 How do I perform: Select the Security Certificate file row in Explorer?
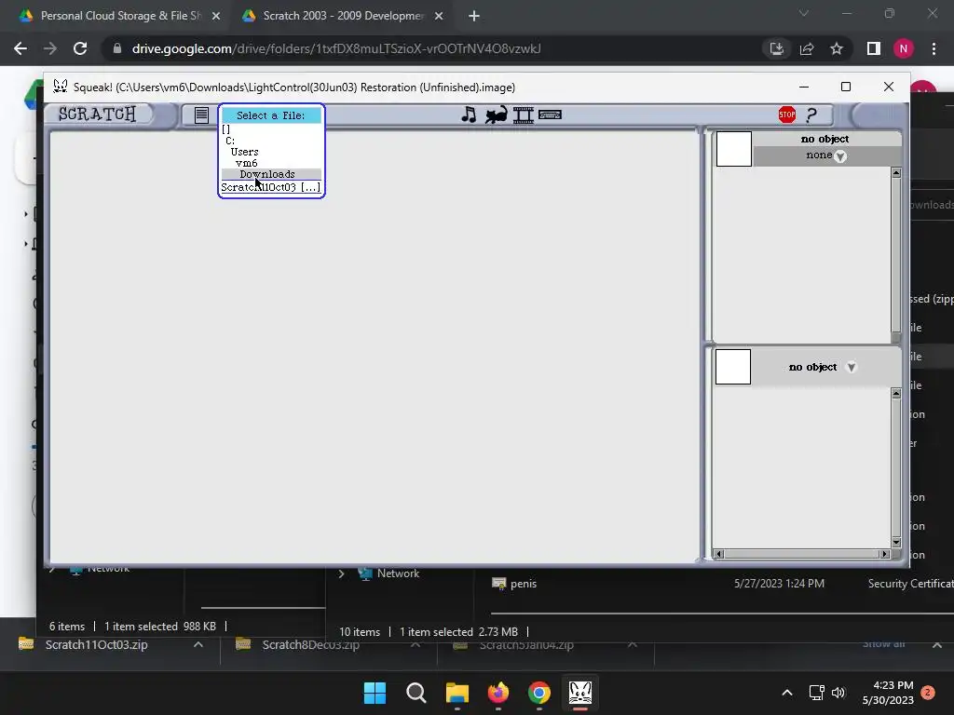coord(722,584)
